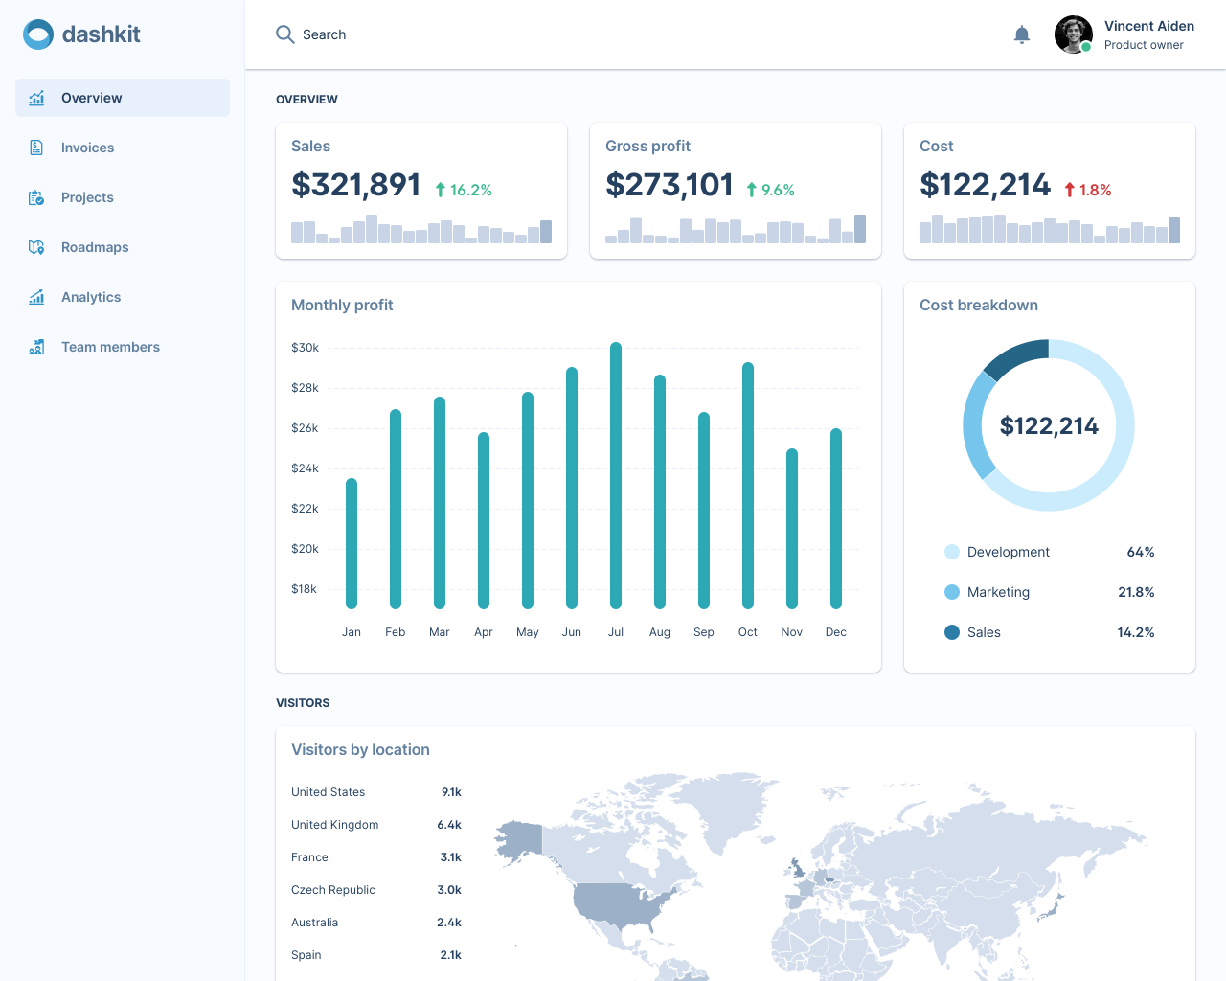This screenshot has height=981, width=1226.
Task: Click the Cost red up arrow
Action: click(1070, 190)
